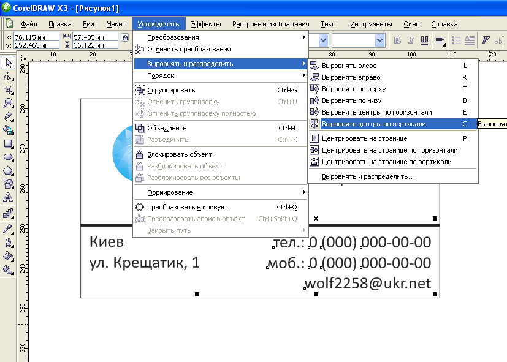Select the Eyedropper tool
This screenshot has height=362, width=507.
coord(8,228)
